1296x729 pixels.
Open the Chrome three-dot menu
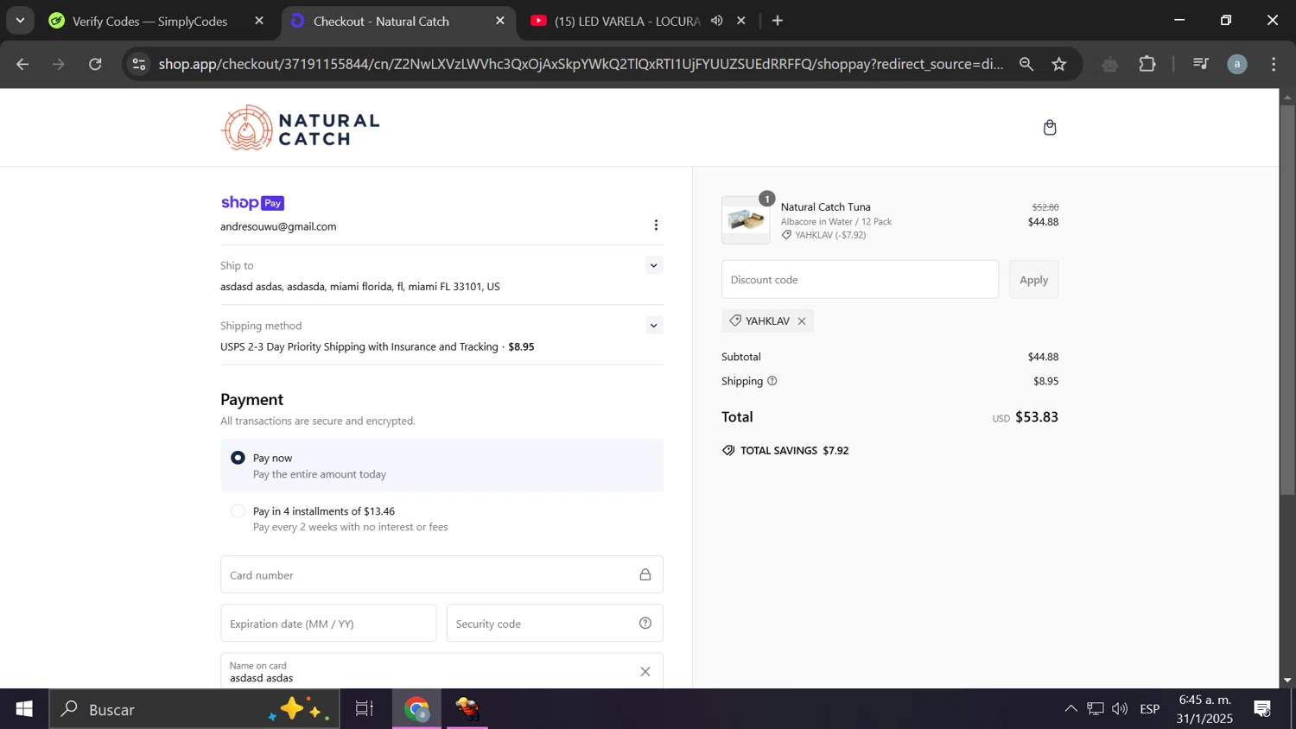coord(1274,64)
